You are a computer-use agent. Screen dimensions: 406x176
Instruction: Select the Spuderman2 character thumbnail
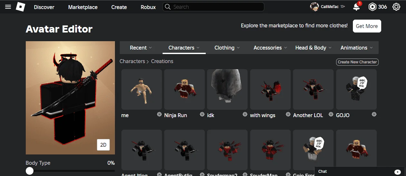pos(227,150)
